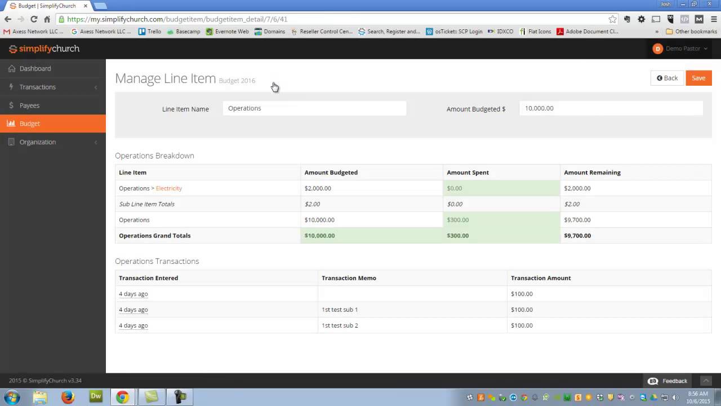The width and height of the screenshot is (721, 406).
Task: Open File Explorer from the taskbar
Action: click(40, 397)
